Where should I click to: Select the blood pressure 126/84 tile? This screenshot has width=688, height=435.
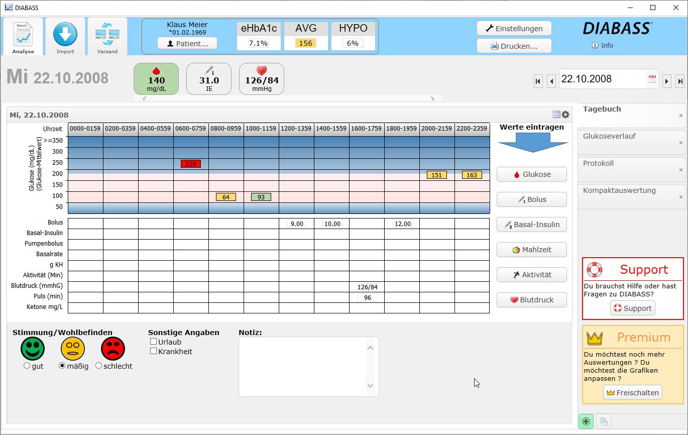tap(262, 79)
